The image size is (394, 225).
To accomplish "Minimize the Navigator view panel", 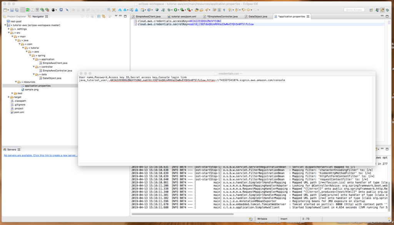I will 120,16.
